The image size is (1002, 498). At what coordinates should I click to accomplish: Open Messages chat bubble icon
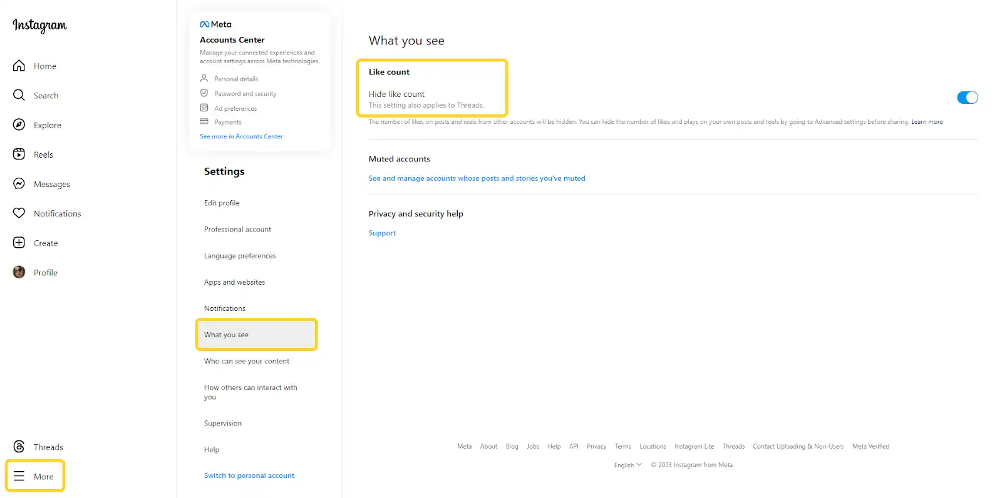click(19, 183)
